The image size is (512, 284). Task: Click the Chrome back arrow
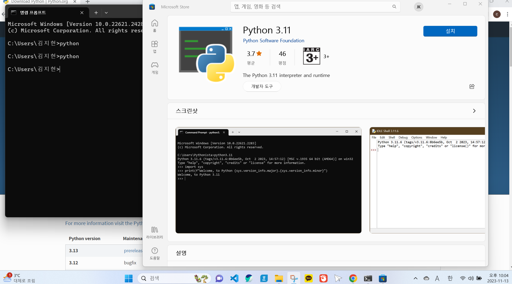3,14
